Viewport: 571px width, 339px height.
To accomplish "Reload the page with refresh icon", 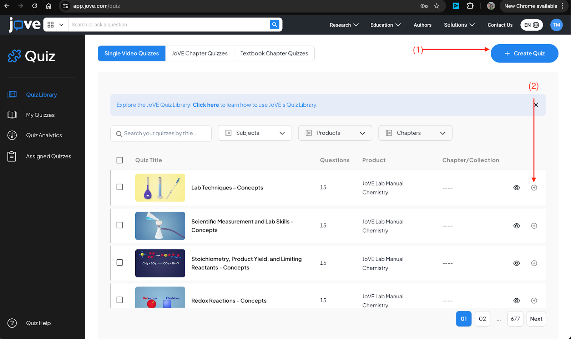I will pos(35,6).
